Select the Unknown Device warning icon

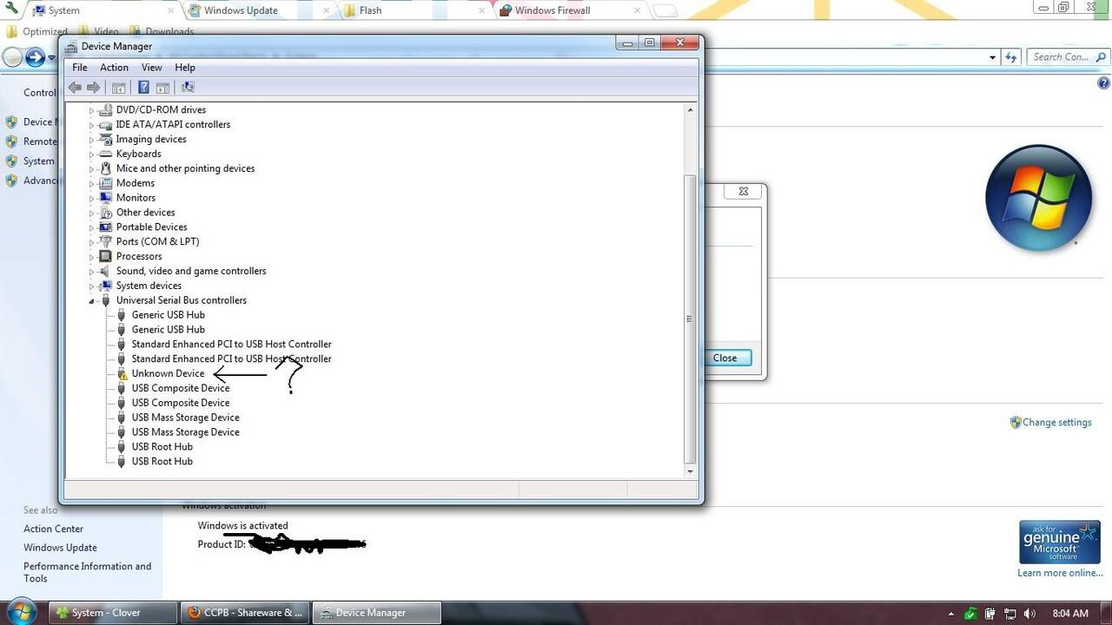[x=122, y=373]
